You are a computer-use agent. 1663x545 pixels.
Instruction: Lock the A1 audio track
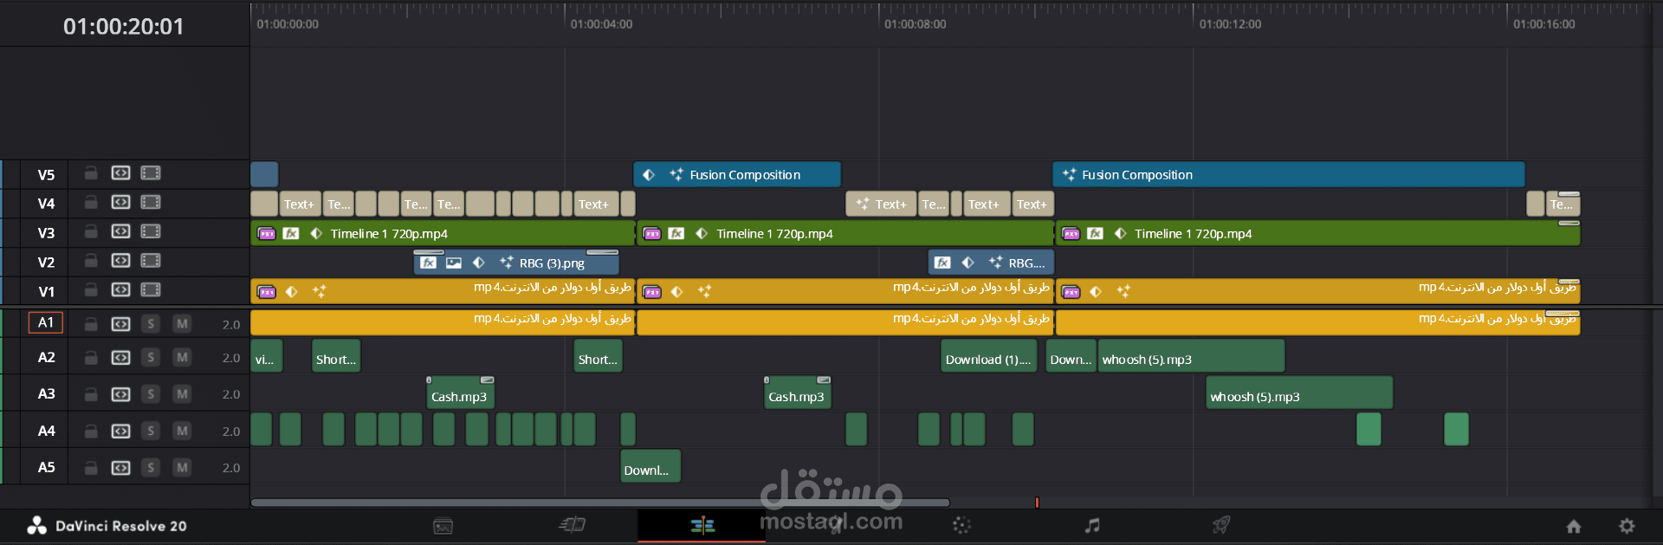click(x=90, y=324)
